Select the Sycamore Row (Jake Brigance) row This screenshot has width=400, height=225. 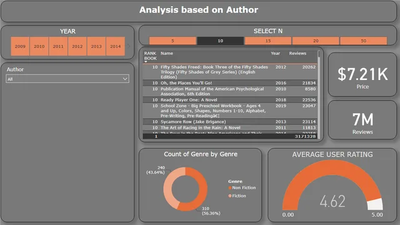coord(230,122)
